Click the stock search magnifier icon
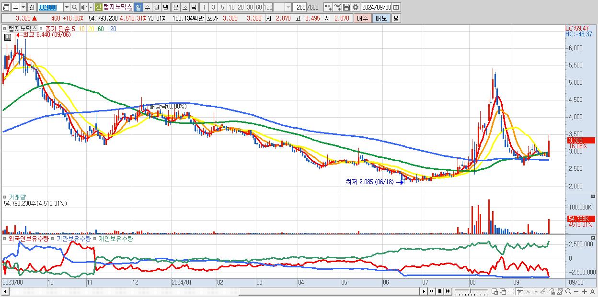 click(x=75, y=7)
